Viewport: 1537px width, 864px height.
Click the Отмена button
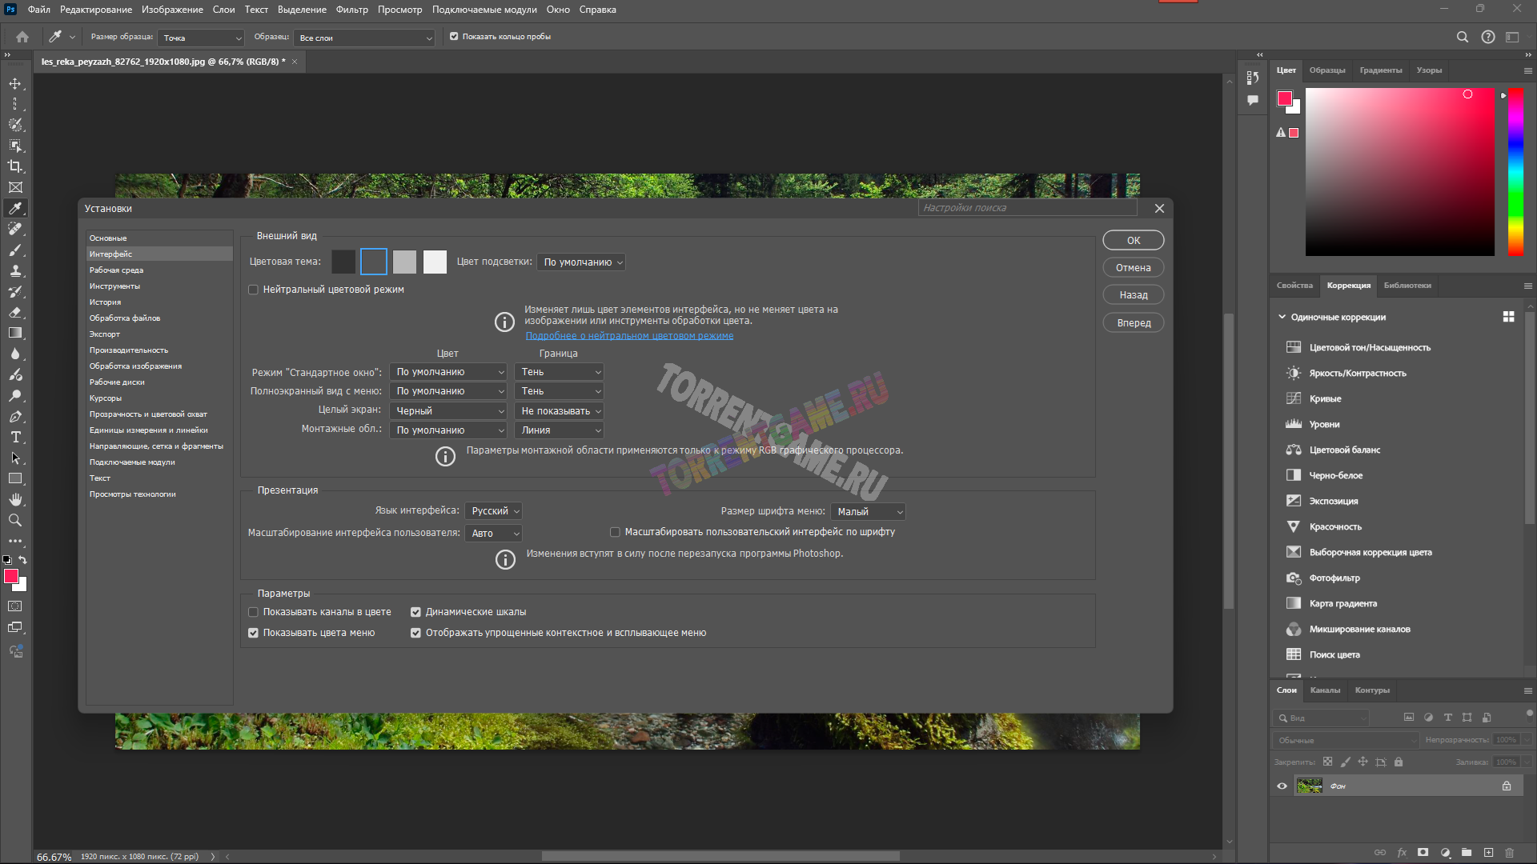click(1133, 268)
